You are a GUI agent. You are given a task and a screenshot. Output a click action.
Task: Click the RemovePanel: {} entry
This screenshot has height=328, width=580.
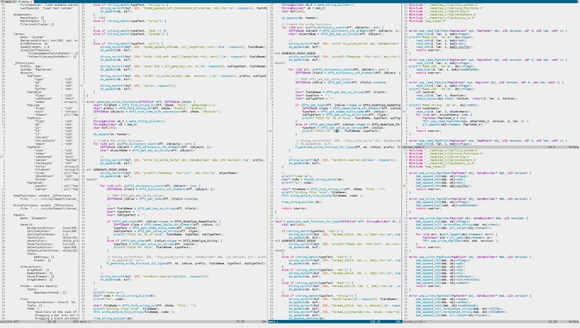pos(39,273)
